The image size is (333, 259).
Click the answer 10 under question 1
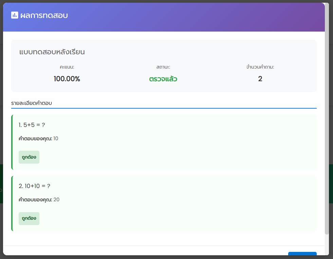[56, 138]
